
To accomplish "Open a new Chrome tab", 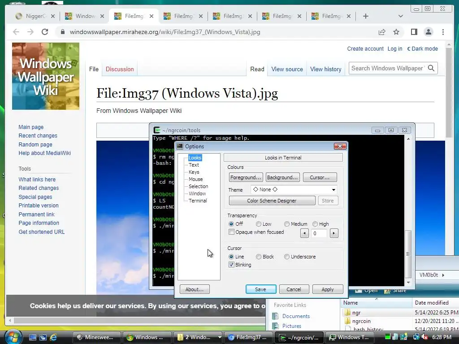I will [x=366, y=16].
